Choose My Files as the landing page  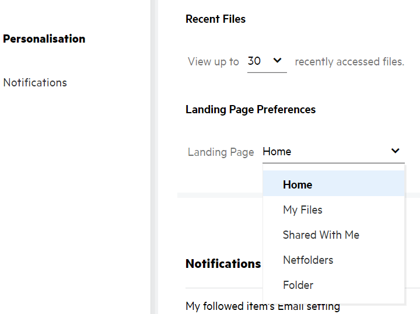click(303, 210)
